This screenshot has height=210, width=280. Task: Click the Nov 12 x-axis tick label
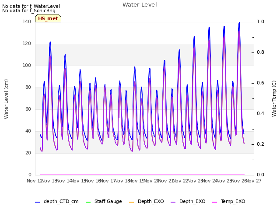(x=35, y=181)
